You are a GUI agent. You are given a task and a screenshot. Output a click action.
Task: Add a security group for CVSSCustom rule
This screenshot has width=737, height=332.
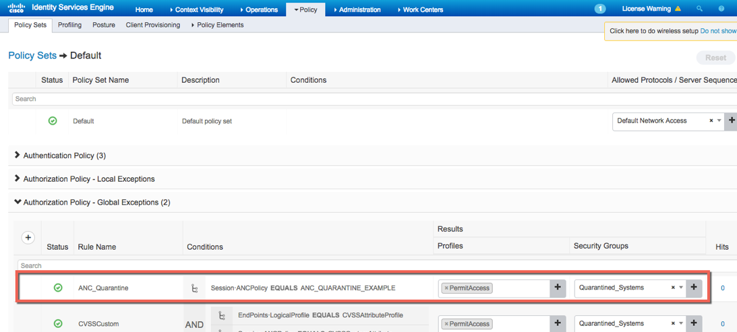694,323
